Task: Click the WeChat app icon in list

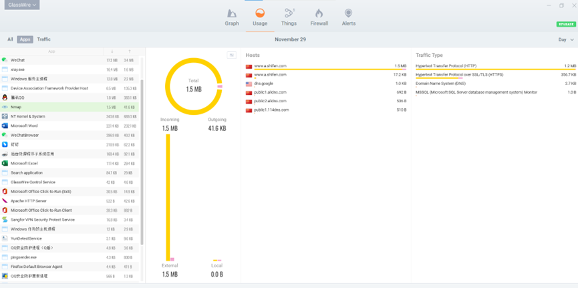Action: click(x=5, y=59)
